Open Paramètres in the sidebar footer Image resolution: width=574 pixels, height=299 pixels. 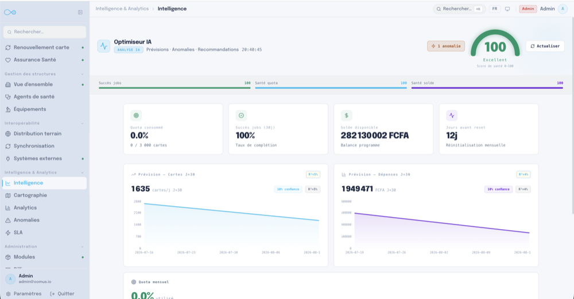[24, 294]
